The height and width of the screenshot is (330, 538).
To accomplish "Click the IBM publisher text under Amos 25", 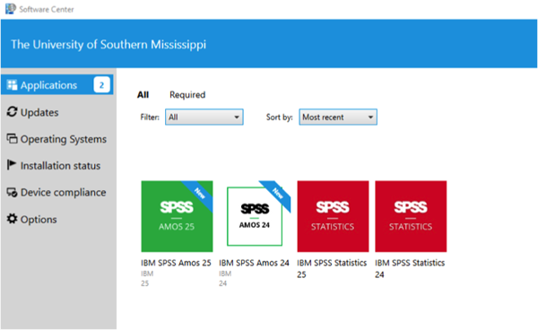I will click(x=147, y=274).
